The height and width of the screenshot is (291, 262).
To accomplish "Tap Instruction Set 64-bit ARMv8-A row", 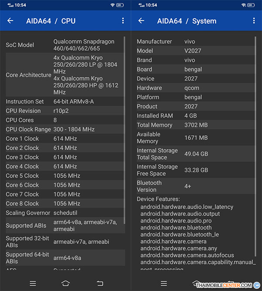I will pos(65,101).
